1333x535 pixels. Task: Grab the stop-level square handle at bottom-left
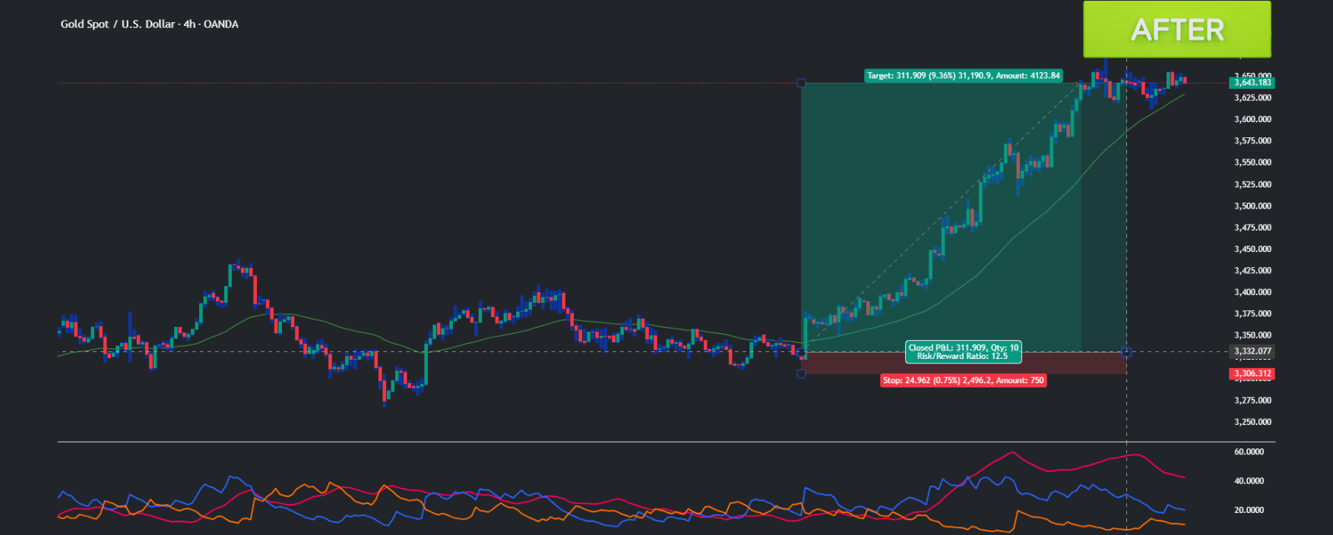click(801, 373)
